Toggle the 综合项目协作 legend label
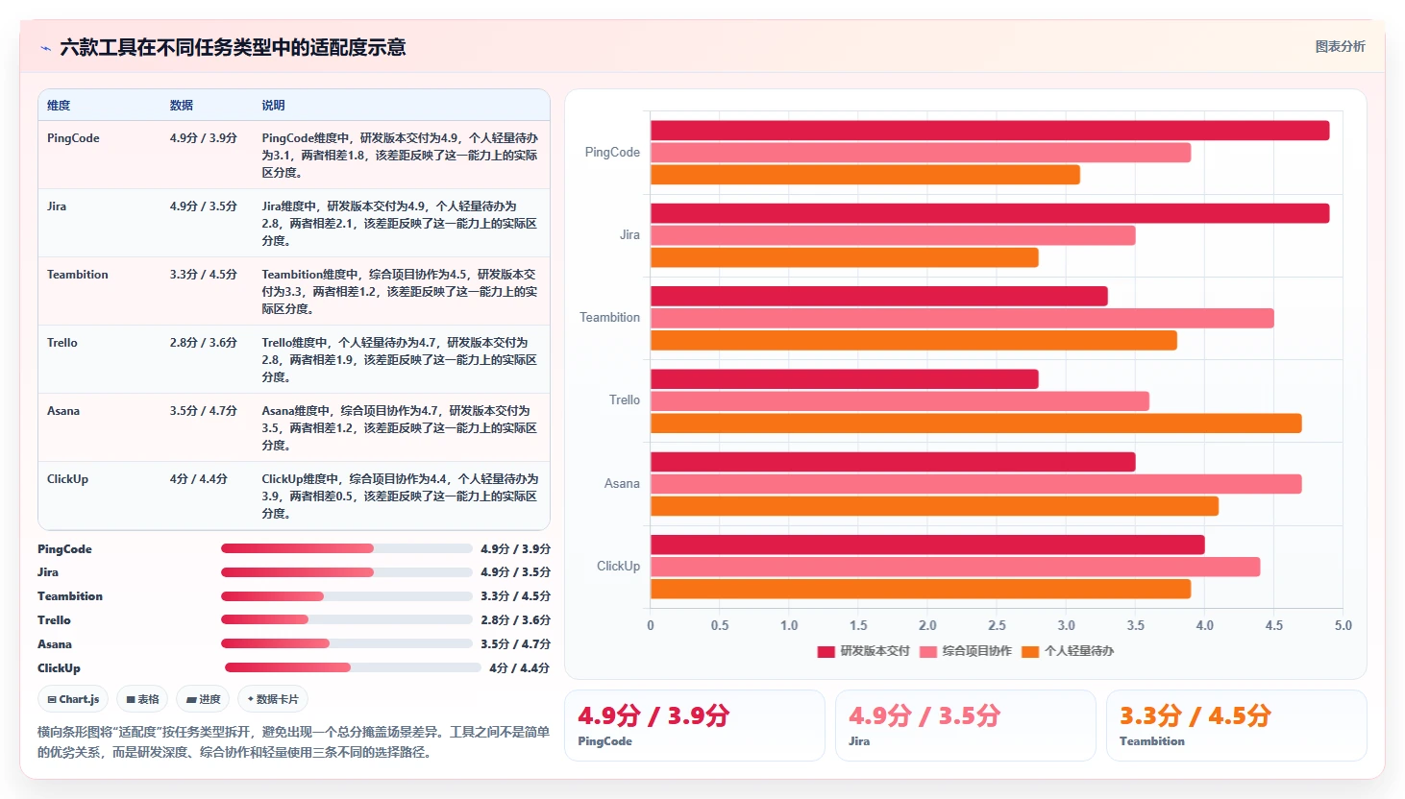 point(976,651)
